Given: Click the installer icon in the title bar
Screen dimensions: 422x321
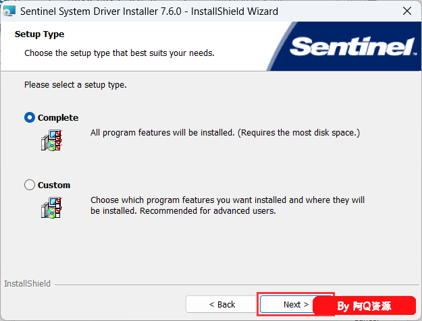Looking at the screenshot, I should point(9,11).
